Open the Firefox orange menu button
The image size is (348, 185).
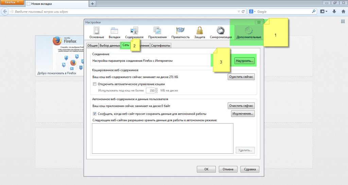pyautogui.click(x=12, y=2)
